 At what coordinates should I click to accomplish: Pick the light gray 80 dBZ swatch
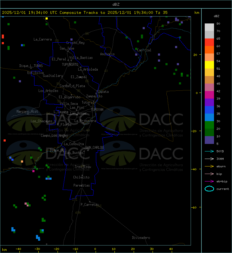coord(209,27)
